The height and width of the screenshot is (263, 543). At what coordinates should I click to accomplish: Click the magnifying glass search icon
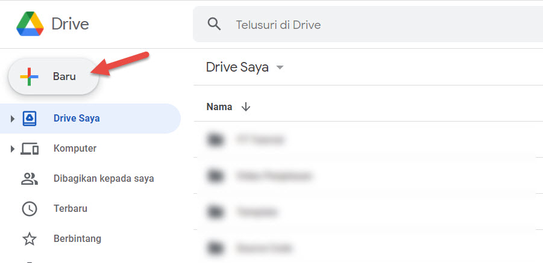tap(214, 24)
